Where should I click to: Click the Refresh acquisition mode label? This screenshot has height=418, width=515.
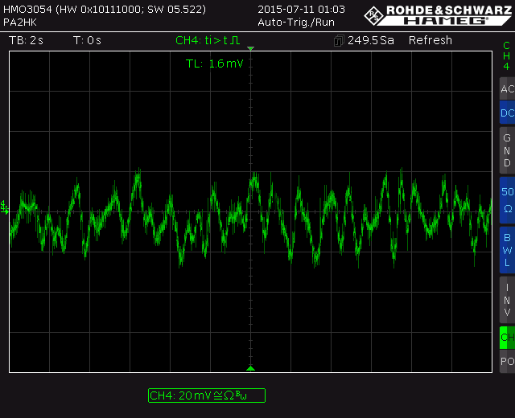tap(431, 40)
